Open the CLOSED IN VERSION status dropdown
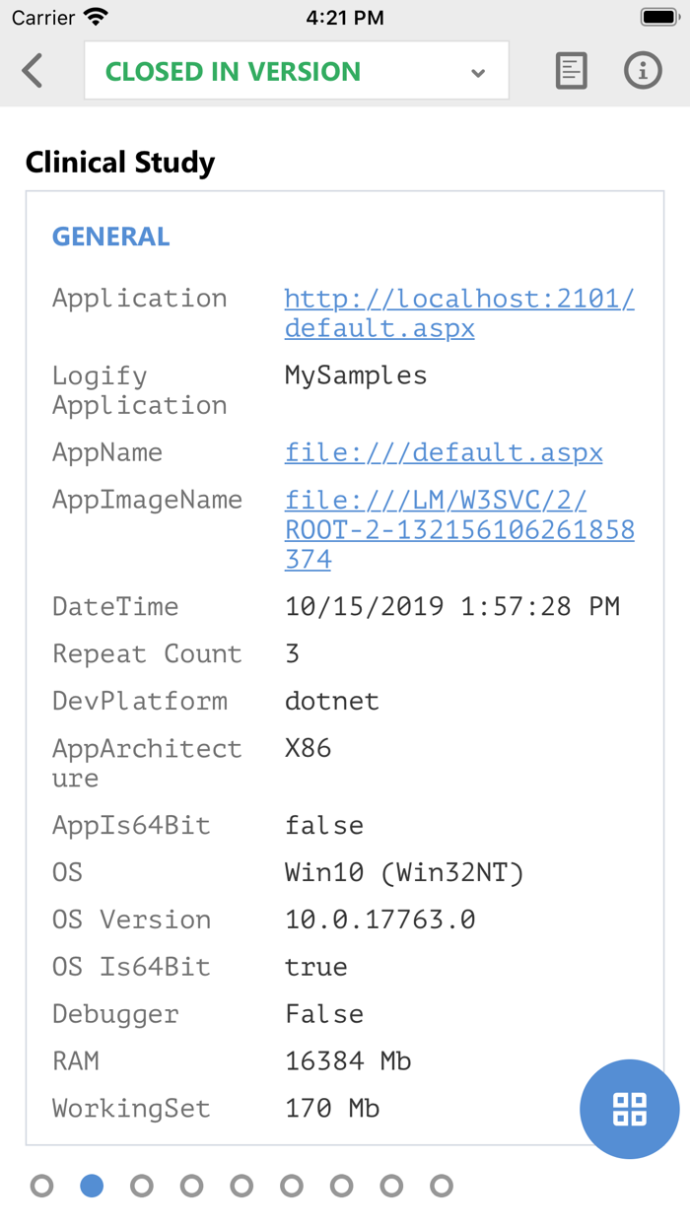 coord(233,71)
